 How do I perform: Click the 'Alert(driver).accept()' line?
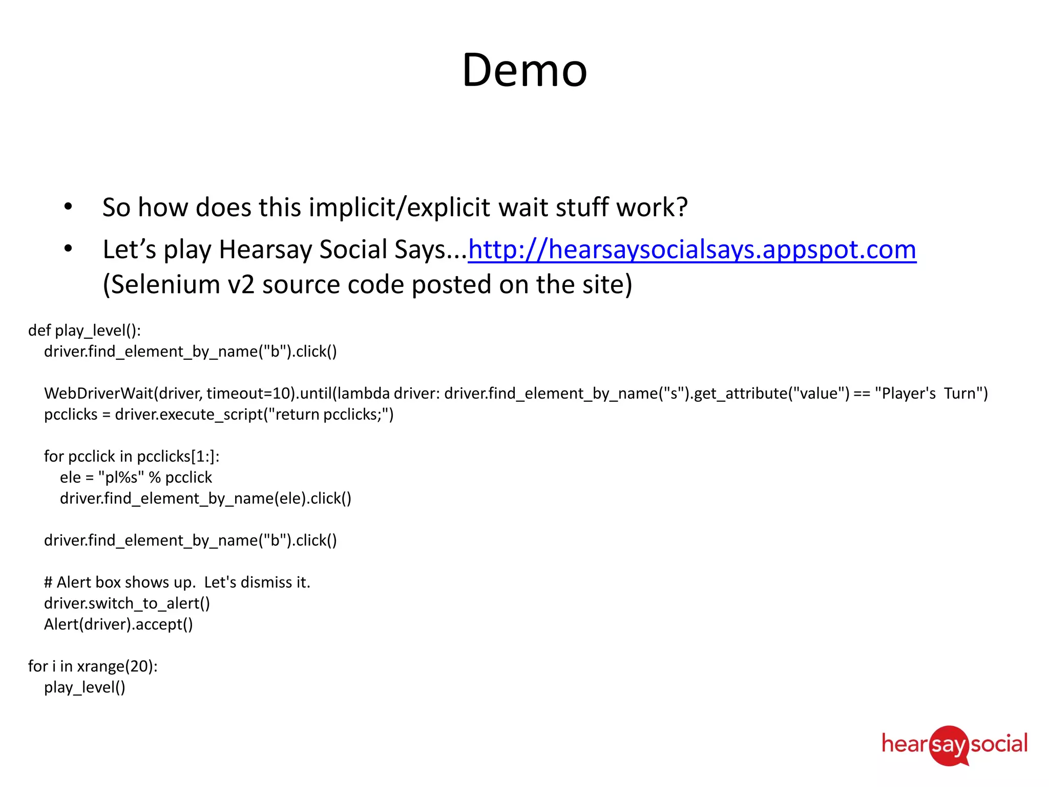[118, 625]
